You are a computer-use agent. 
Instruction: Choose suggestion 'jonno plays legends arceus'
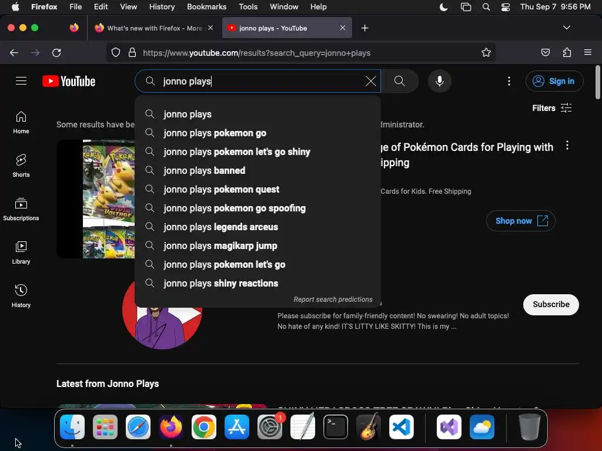pos(258,227)
